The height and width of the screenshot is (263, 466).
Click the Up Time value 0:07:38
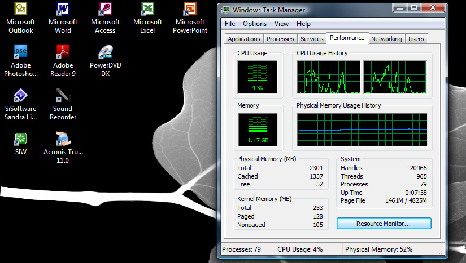click(x=416, y=193)
